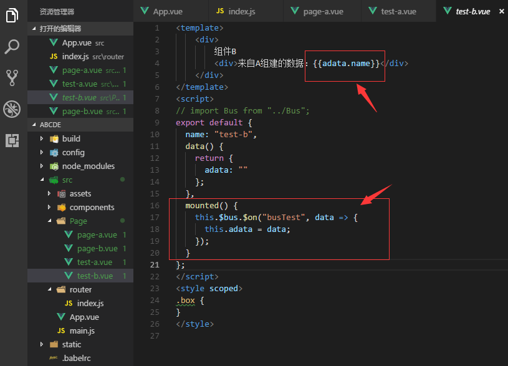Collapse the 打开的编辑器 section
The width and height of the screenshot is (508, 366).
(80, 29)
